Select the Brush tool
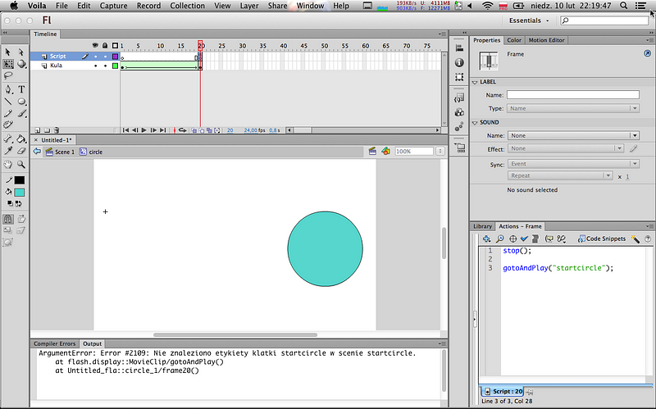 click(x=21, y=113)
